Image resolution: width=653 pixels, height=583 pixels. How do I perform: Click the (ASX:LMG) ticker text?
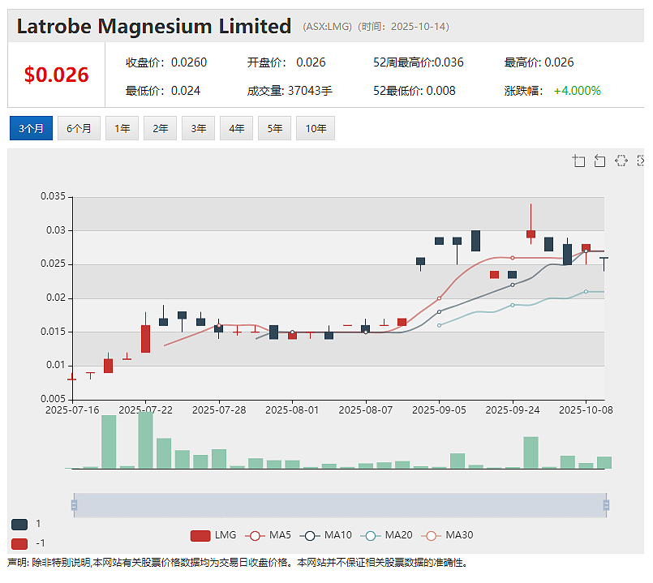(x=328, y=27)
